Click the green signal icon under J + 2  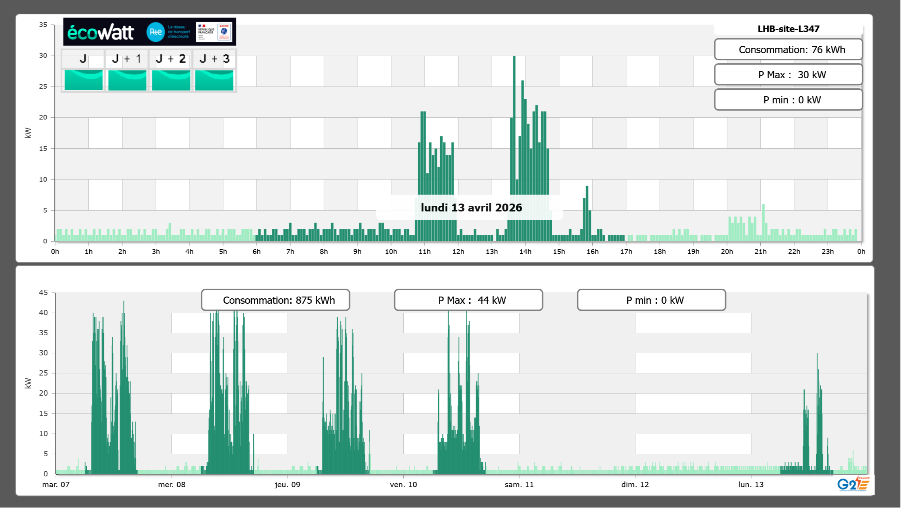point(171,80)
